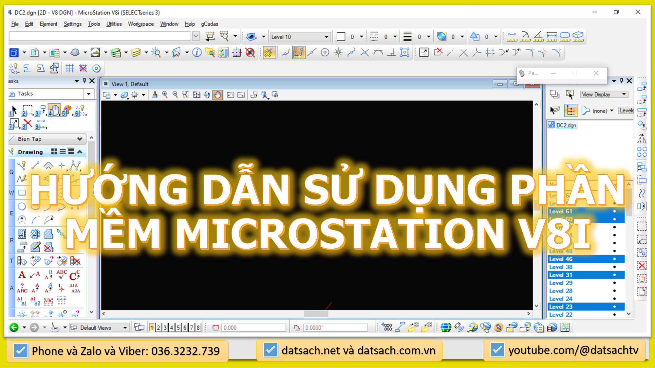This screenshot has height=368, width=655.
Task: Open the Workspace menu
Action: 141,24
